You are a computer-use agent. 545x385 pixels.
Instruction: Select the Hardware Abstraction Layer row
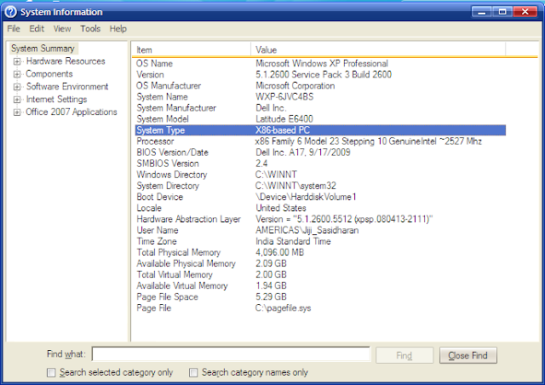[320, 219]
